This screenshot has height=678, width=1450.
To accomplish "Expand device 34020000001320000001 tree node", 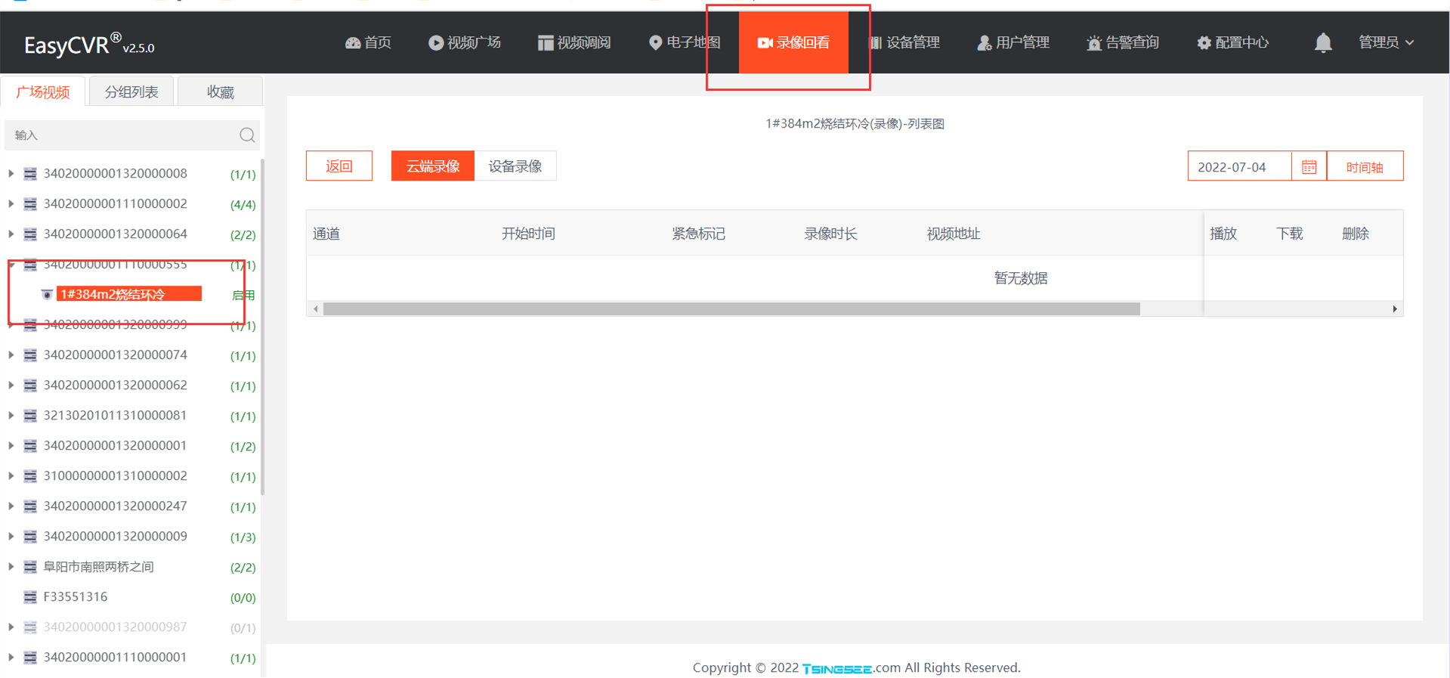I will coord(11,446).
